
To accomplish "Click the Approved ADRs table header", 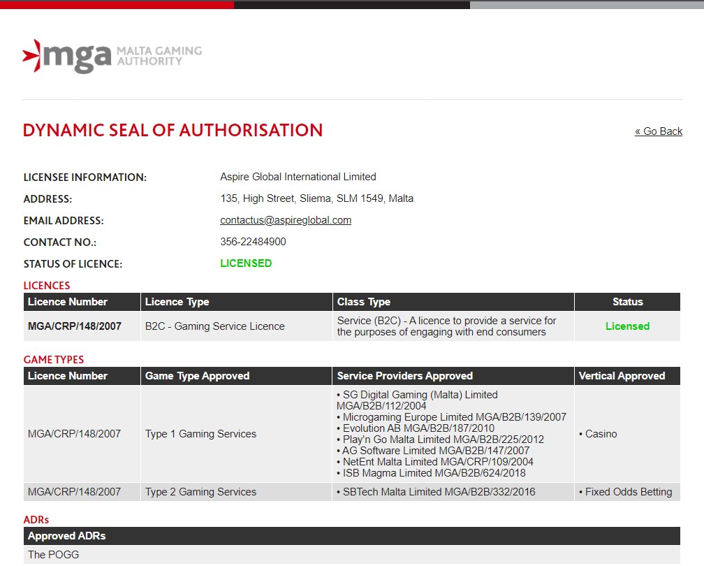I will [352, 536].
